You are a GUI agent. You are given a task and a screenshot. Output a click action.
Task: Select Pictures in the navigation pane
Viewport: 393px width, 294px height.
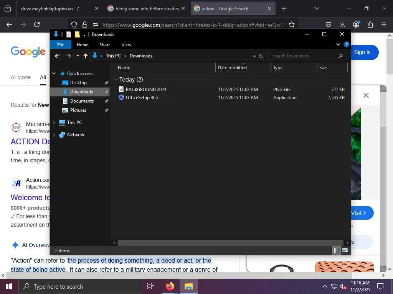pyautogui.click(x=78, y=110)
